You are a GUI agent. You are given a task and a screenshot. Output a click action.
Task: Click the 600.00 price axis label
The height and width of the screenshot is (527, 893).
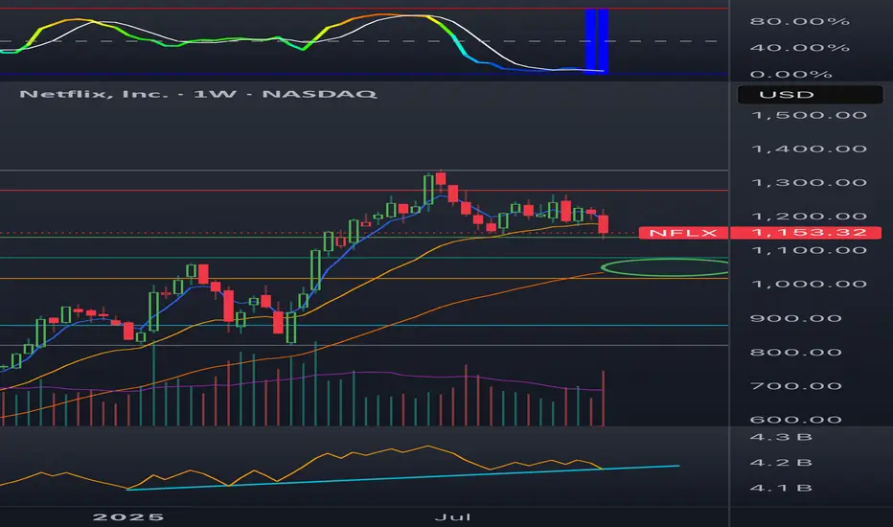(796, 420)
